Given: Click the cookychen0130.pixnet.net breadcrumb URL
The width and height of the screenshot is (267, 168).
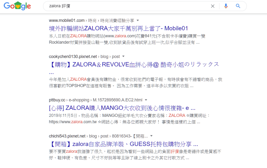Looking at the screenshot, I should [x=73, y=57].
